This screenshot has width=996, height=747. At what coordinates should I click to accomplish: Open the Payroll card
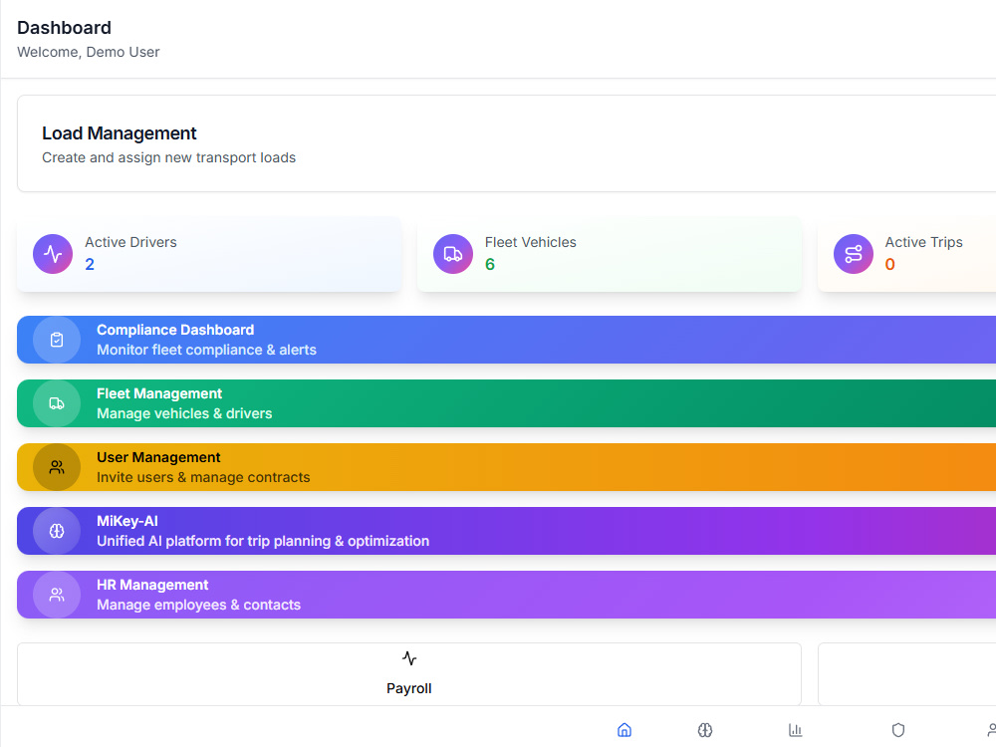pyautogui.click(x=409, y=674)
